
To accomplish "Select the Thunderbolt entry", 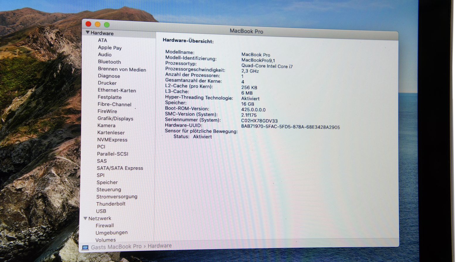I will (111, 204).
